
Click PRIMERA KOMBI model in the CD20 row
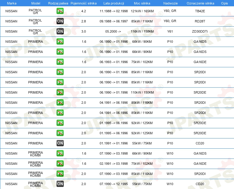click(36, 184)
